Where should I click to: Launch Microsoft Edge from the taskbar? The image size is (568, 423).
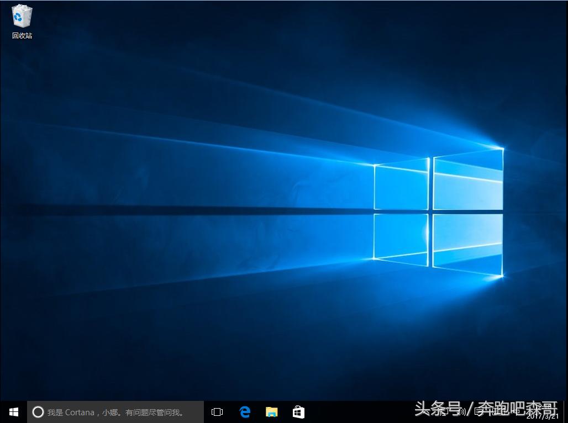coord(244,411)
